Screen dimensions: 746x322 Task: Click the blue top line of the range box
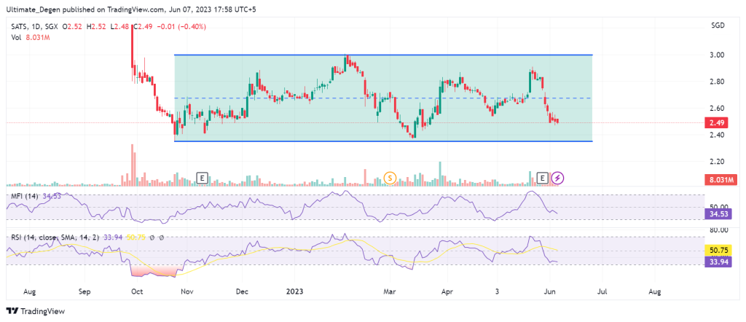point(383,55)
